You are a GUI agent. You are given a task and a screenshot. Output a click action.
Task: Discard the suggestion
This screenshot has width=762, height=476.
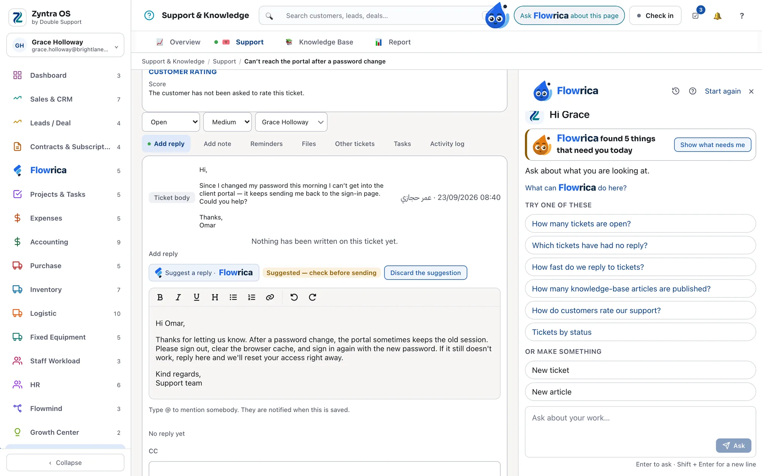coord(425,273)
